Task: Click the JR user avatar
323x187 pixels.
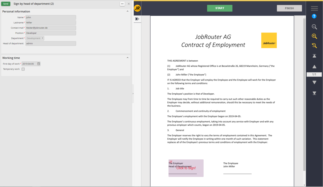Action: pos(138,8)
